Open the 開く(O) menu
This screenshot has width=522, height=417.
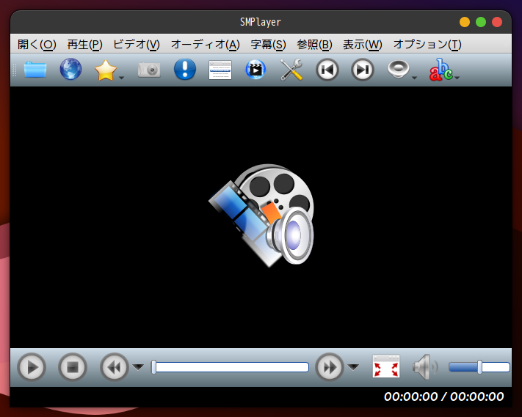37,44
